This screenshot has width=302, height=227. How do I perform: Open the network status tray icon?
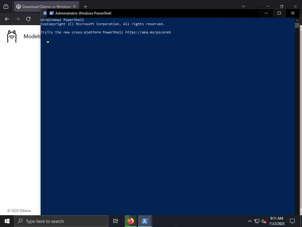click(257, 221)
